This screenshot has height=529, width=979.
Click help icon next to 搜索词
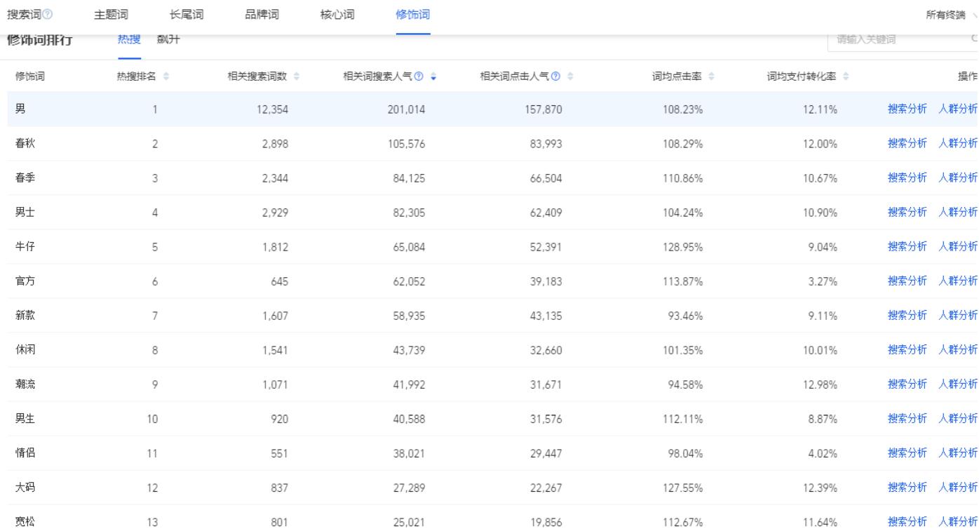(48, 15)
